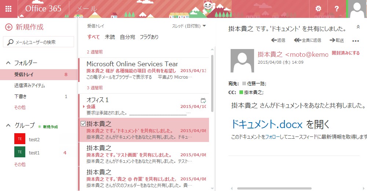Click the reply arrow icon
Viewport: 367px width, 191px height.
(274, 40)
